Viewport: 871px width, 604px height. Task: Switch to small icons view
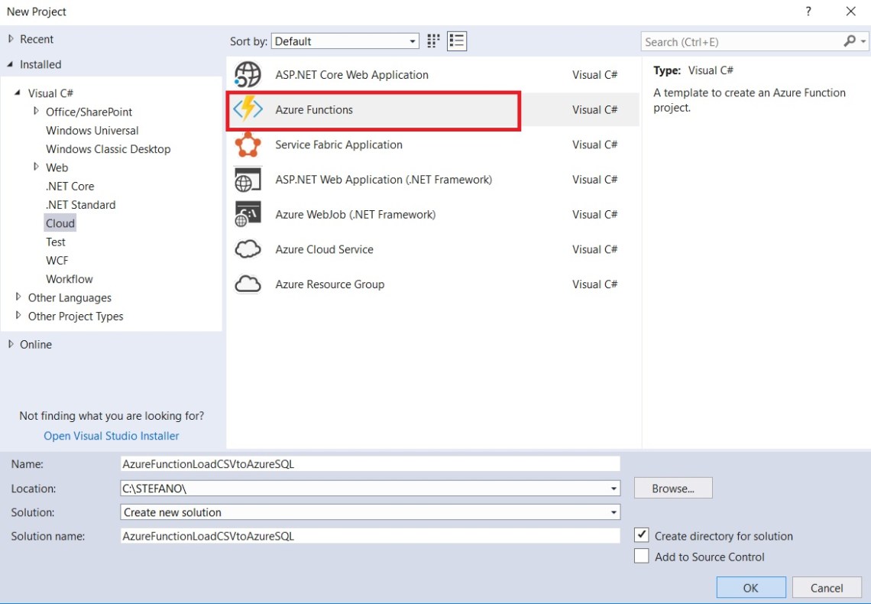click(x=432, y=41)
